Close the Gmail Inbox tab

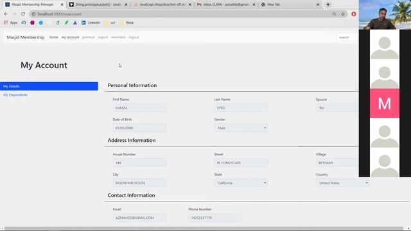pyautogui.click(x=254, y=4)
